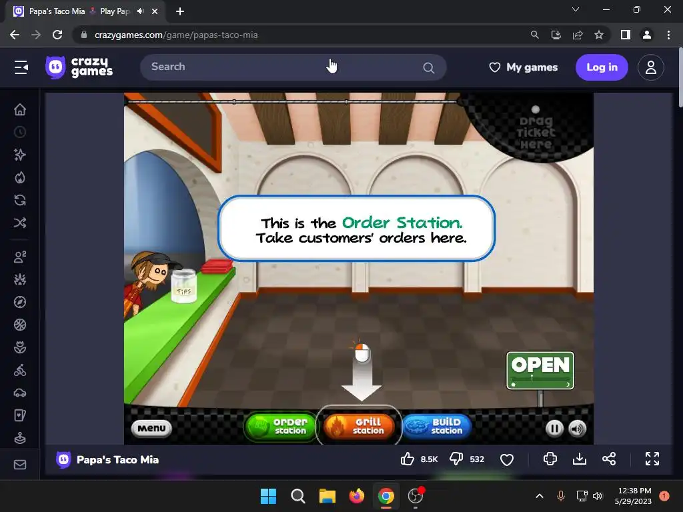Screen dimensions: 683x512
Task: Pick a random game shuffle icon
Action: coord(20,223)
